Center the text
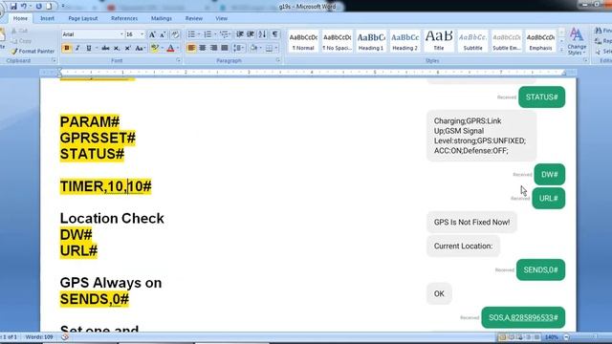Image resolution: width=612 pixels, height=344 pixels. [202, 48]
